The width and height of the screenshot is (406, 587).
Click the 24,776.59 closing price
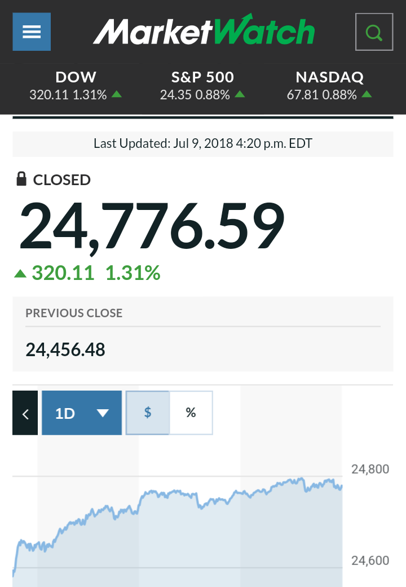pos(152,226)
